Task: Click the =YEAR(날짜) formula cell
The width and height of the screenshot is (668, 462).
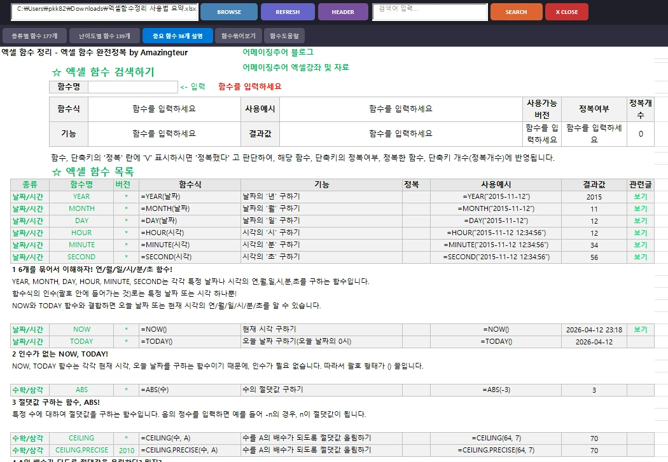Action: click(x=190, y=196)
